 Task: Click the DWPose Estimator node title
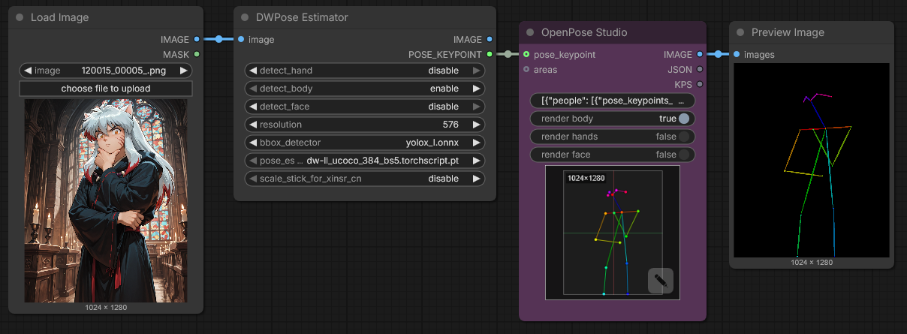pyautogui.click(x=302, y=17)
